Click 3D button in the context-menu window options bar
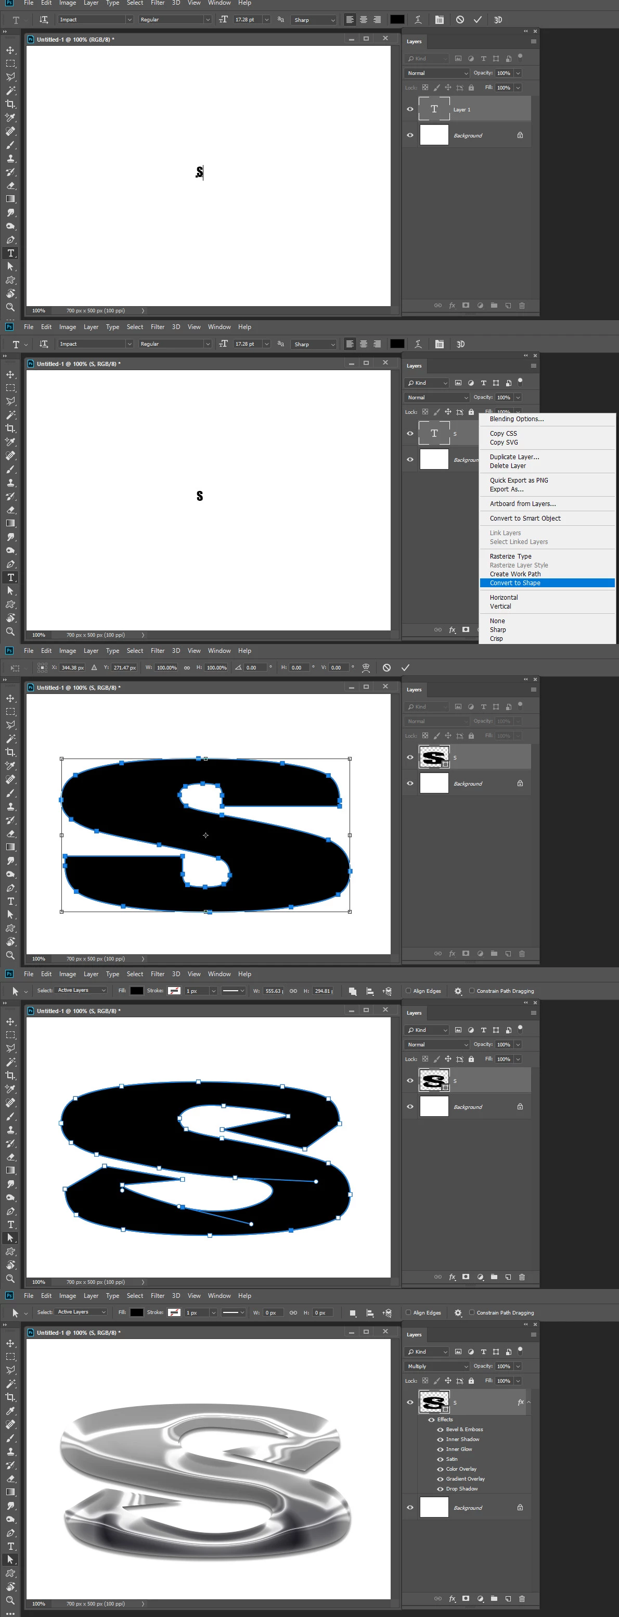The height and width of the screenshot is (1617, 619). [461, 344]
